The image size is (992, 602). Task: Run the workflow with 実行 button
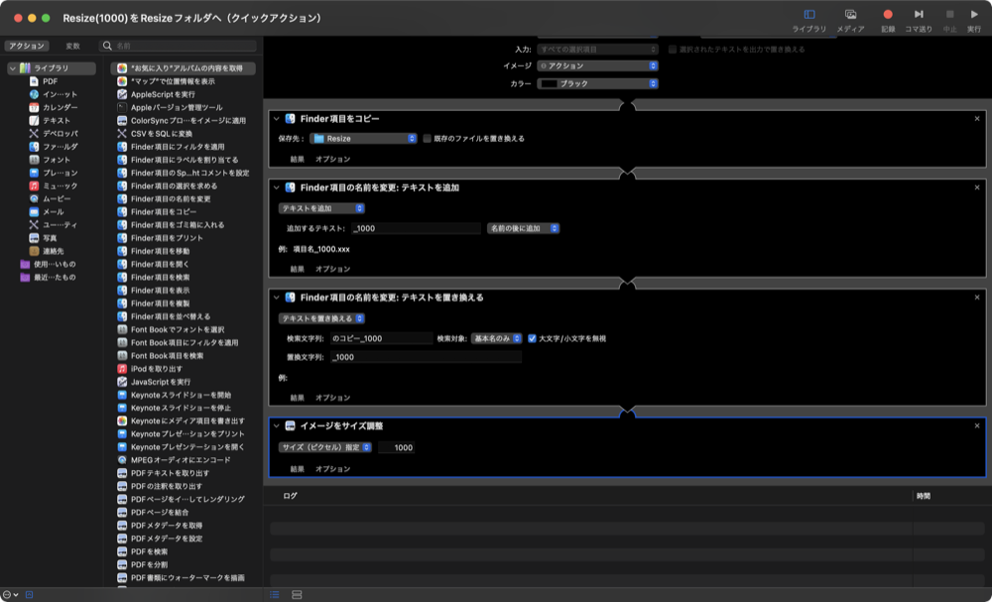point(974,14)
